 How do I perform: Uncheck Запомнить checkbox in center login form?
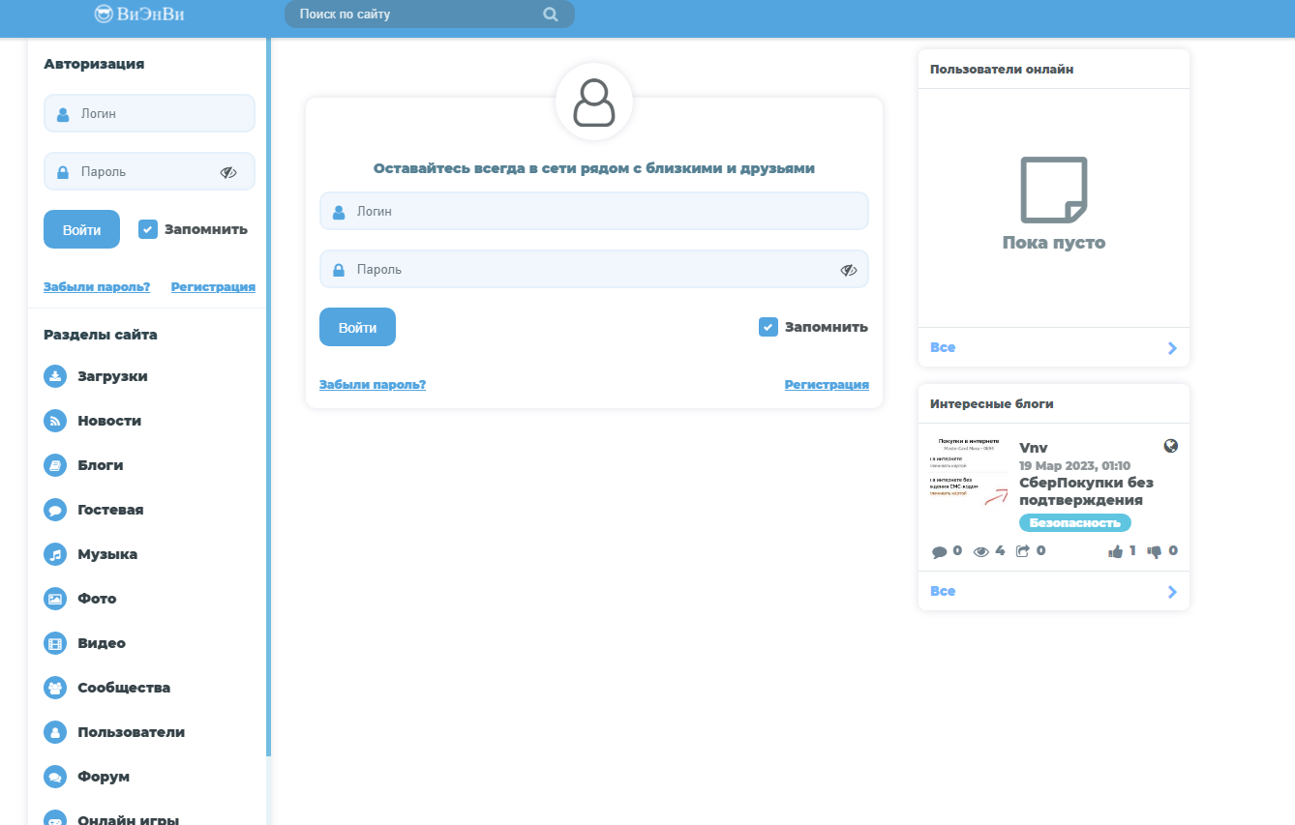[x=768, y=327]
